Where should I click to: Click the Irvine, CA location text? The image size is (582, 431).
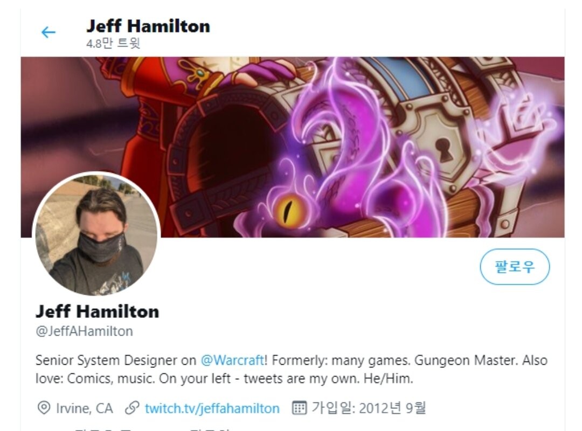coord(84,408)
